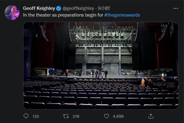Open Geoff Keighley's profile avatar
The image size is (184, 123).
tap(12, 13)
